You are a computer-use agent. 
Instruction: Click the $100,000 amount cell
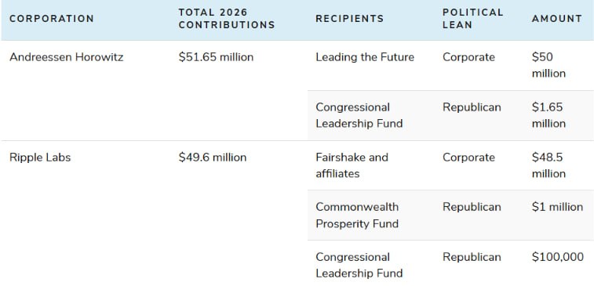(558, 257)
